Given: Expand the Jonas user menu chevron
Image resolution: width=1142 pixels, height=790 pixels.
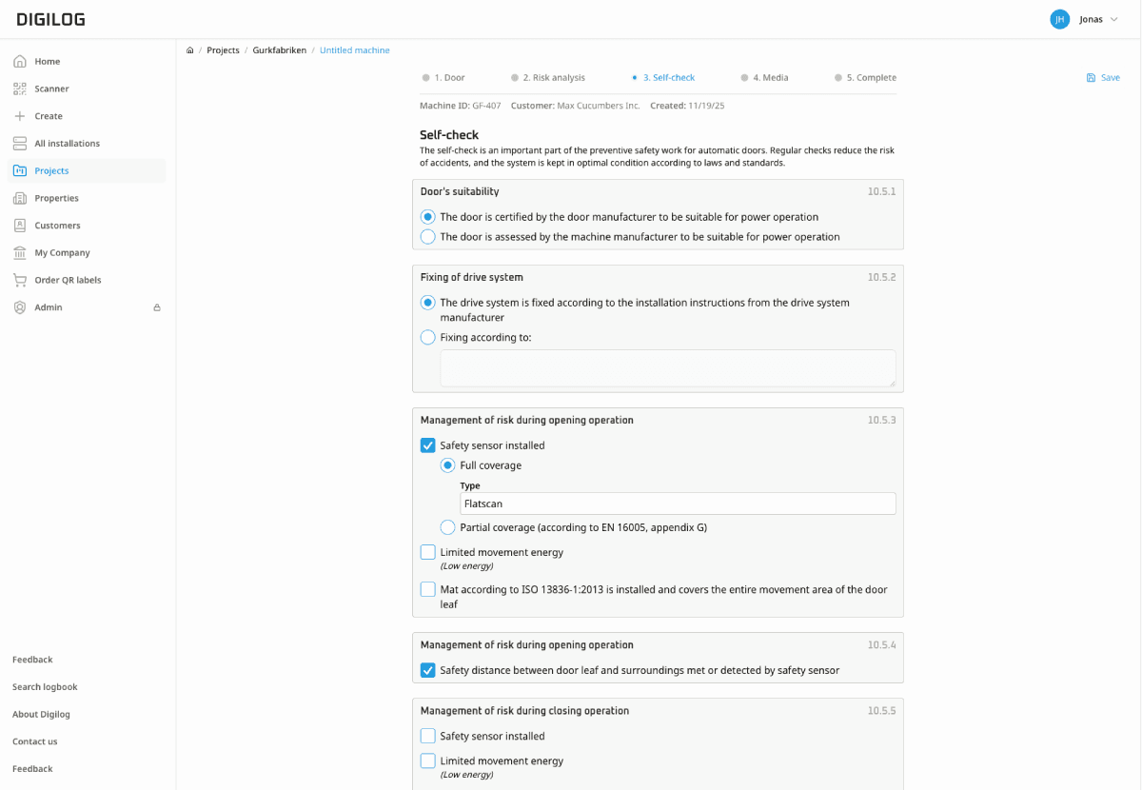Looking at the screenshot, I should click(1113, 19).
